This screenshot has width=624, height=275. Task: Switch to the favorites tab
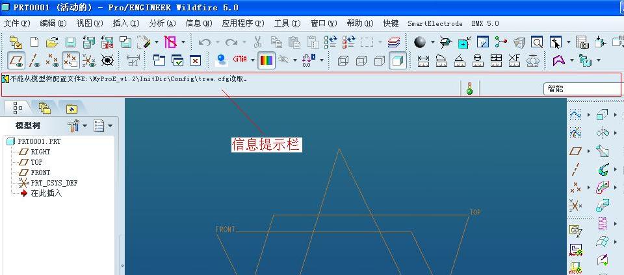click(x=71, y=108)
